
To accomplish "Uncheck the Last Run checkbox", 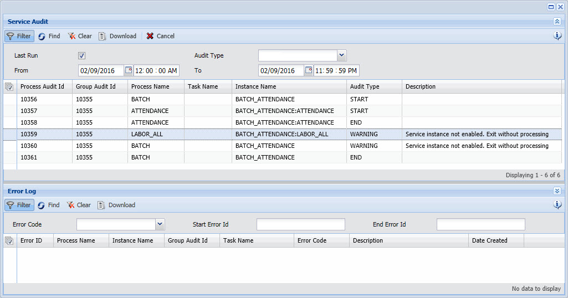I will [81, 56].
